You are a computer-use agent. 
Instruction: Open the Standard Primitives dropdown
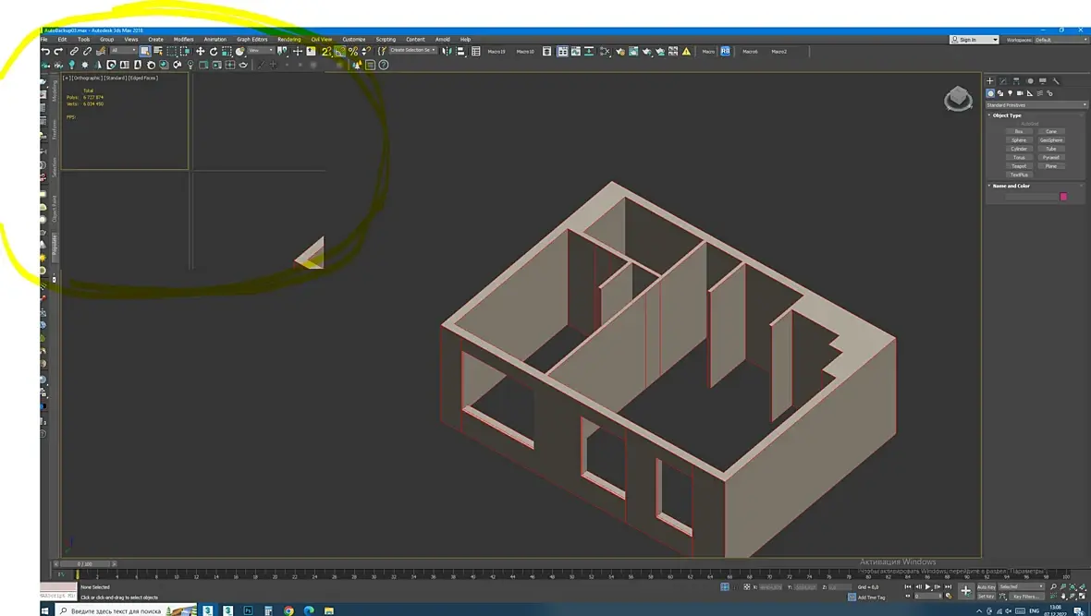(1036, 105)
